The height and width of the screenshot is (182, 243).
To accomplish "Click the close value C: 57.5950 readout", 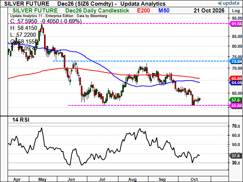I will (x=24, y=21).
